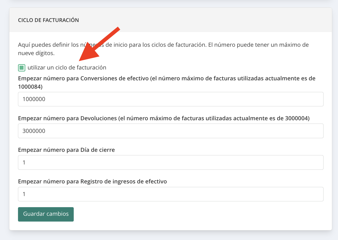Click empty space right of Guardar cambios
The width and height of the screenshot is (338, 240).
pyautogui.click(x=198, y=214)
